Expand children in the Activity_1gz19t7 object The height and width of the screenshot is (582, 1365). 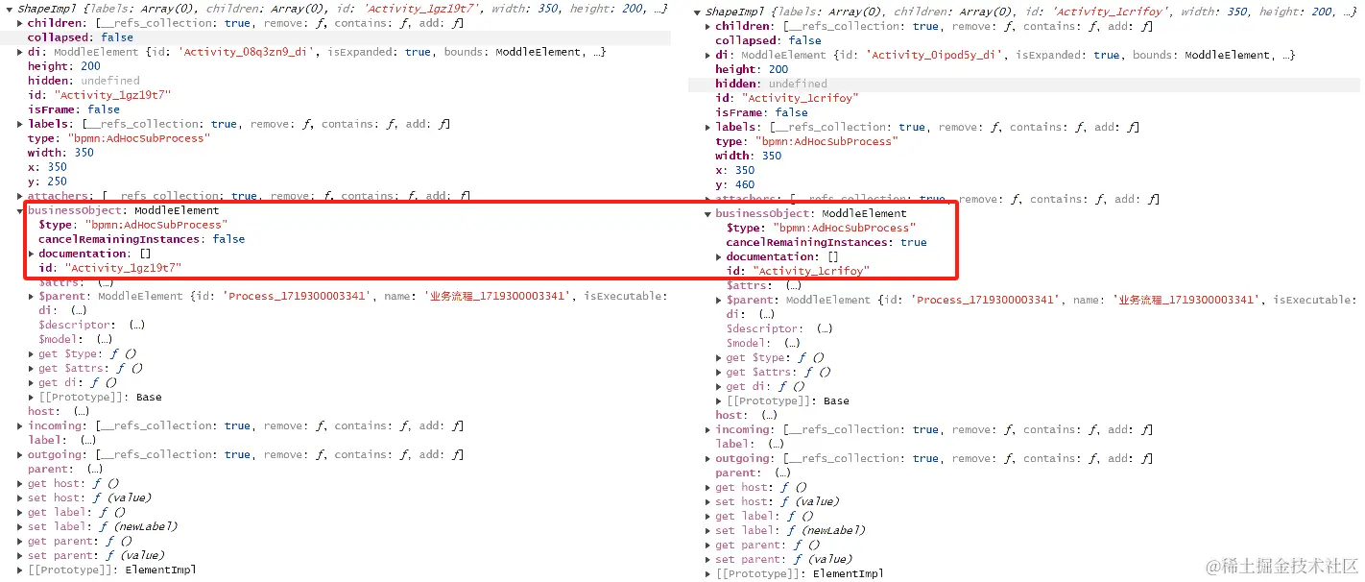point(20,23)
